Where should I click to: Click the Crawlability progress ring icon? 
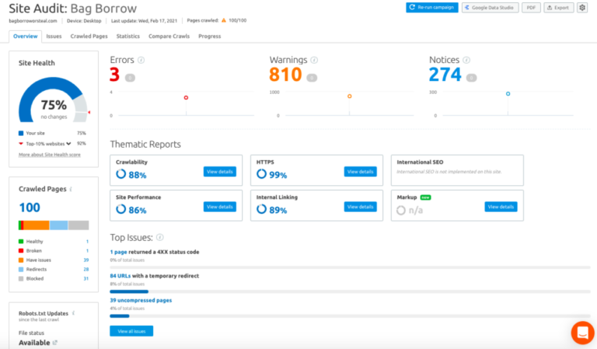tap(120, 174)
